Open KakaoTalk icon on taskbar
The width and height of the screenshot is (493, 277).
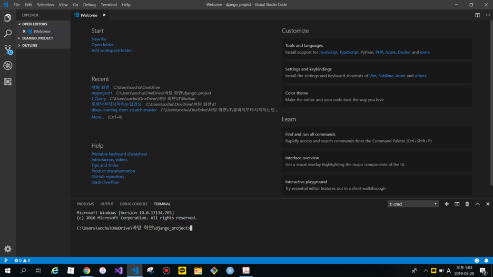(182, 270)
